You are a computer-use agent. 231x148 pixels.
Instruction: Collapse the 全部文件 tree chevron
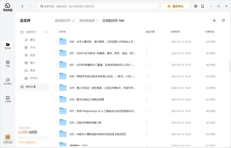[46, 32]
